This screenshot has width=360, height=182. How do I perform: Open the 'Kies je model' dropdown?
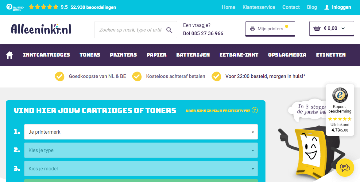pyautogui.click(x=141, y=169)
